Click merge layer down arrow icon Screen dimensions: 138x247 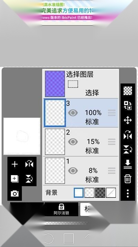point(128,164)
